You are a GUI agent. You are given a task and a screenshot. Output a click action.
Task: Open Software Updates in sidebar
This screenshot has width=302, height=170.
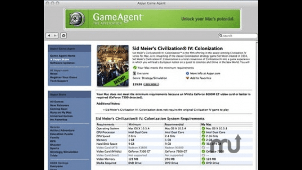(62, 63)
